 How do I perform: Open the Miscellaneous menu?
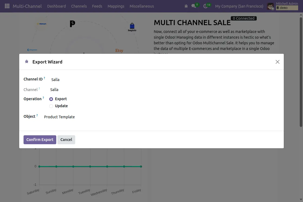pos(142,6)
